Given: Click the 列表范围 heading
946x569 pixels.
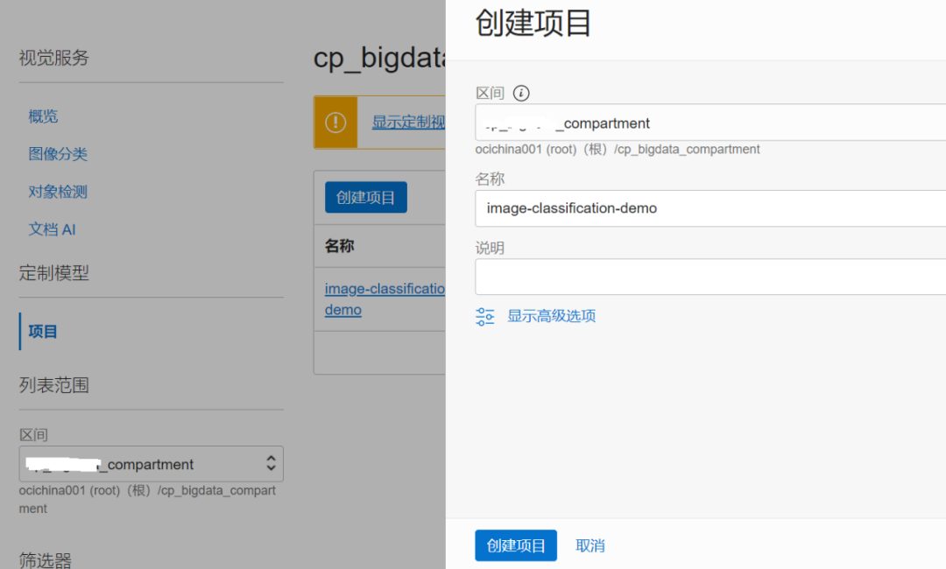Looking at the screenshot, I should pyautogui.click(x=53, y=385).
